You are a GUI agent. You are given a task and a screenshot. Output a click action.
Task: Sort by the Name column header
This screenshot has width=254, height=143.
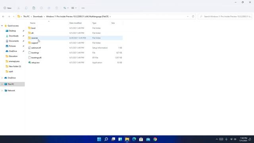tap(33, 23)
